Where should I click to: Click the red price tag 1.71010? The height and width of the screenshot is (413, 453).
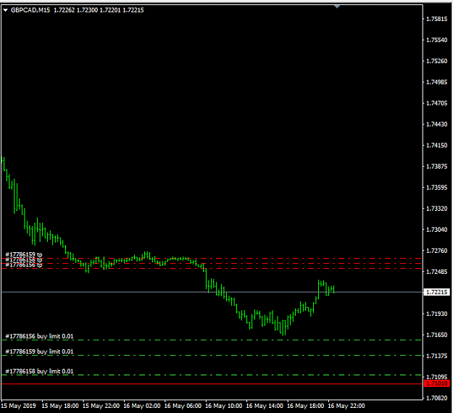[437, 383]
